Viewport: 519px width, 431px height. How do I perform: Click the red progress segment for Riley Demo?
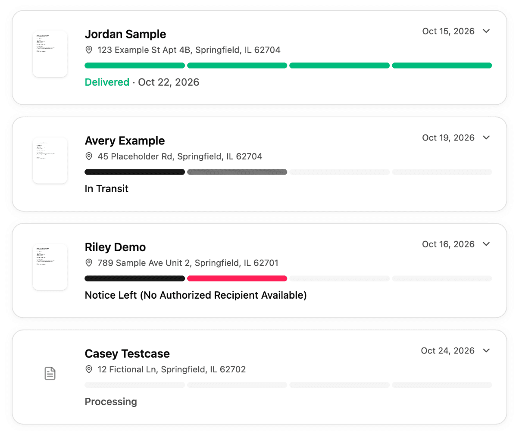(x=237, y=278)
